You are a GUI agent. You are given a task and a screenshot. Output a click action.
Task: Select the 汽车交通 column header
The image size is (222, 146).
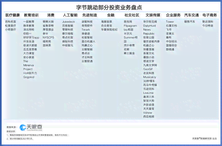(192, 15)
